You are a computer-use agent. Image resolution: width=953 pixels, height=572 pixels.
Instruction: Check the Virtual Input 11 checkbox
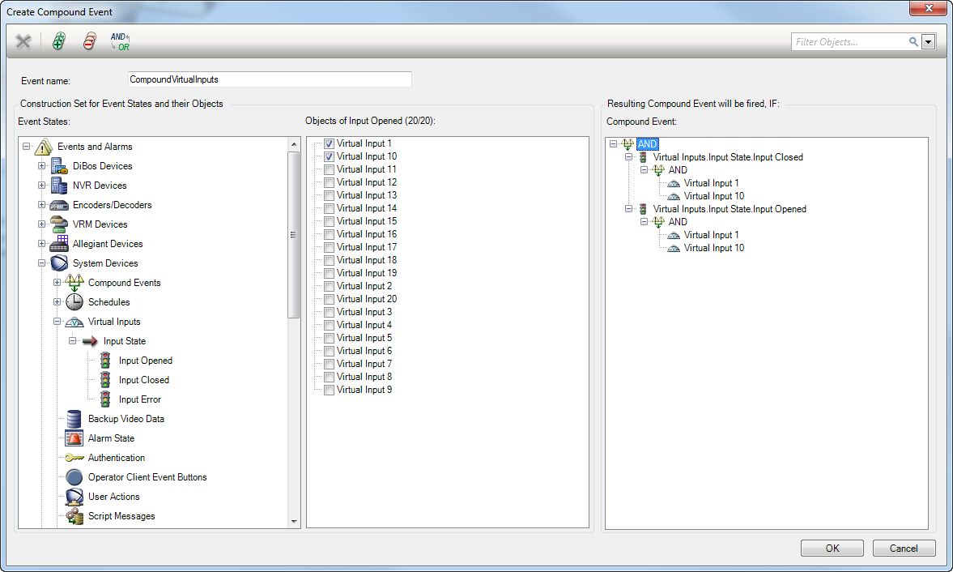tap(329, 169)
